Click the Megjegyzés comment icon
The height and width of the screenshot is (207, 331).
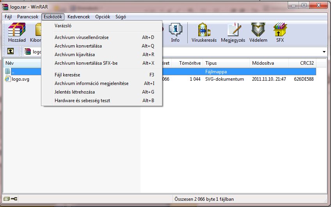[x=233, y=32]
